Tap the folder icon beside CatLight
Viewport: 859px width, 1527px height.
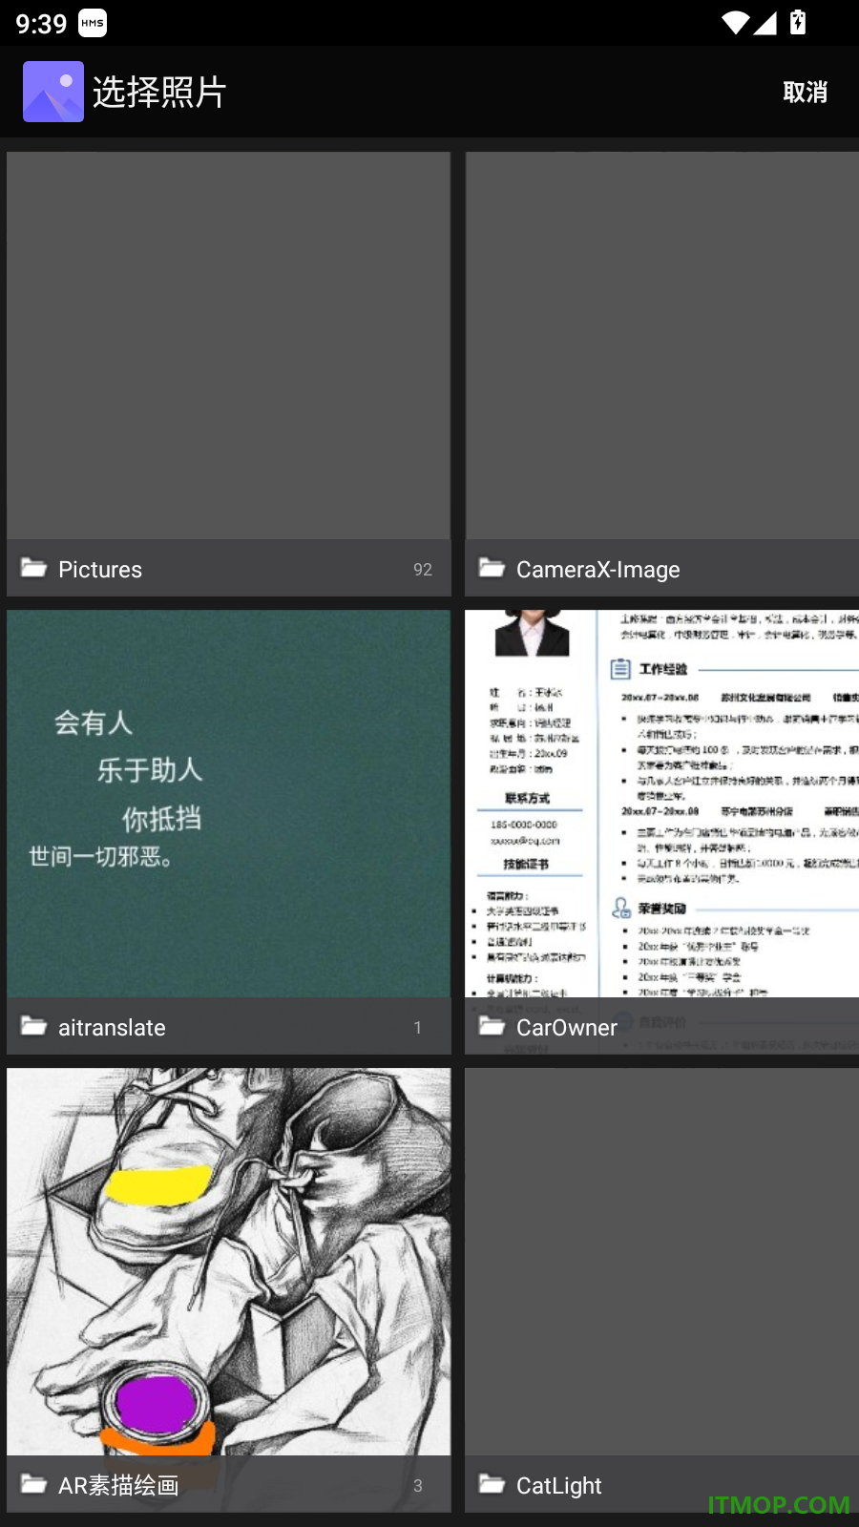click(492, 1484)
